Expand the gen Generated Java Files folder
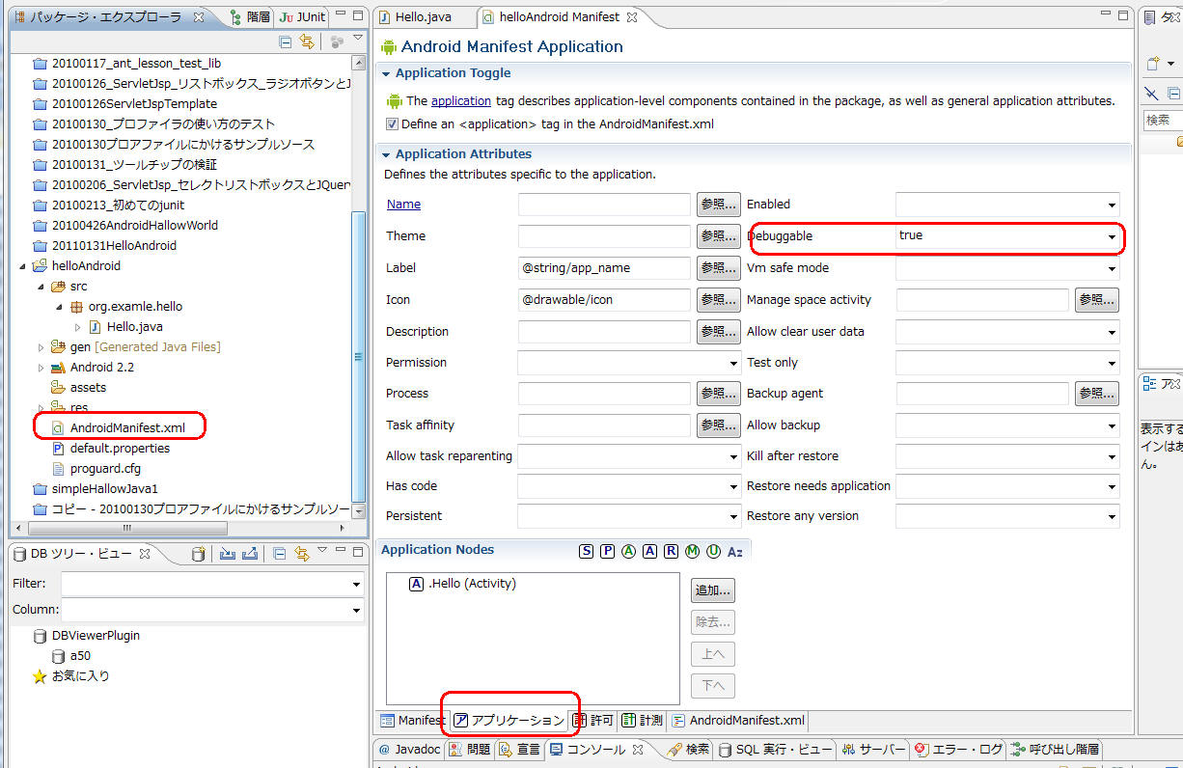The width and height of the screenshot is (1183, 768). click(x=41, y=347)
